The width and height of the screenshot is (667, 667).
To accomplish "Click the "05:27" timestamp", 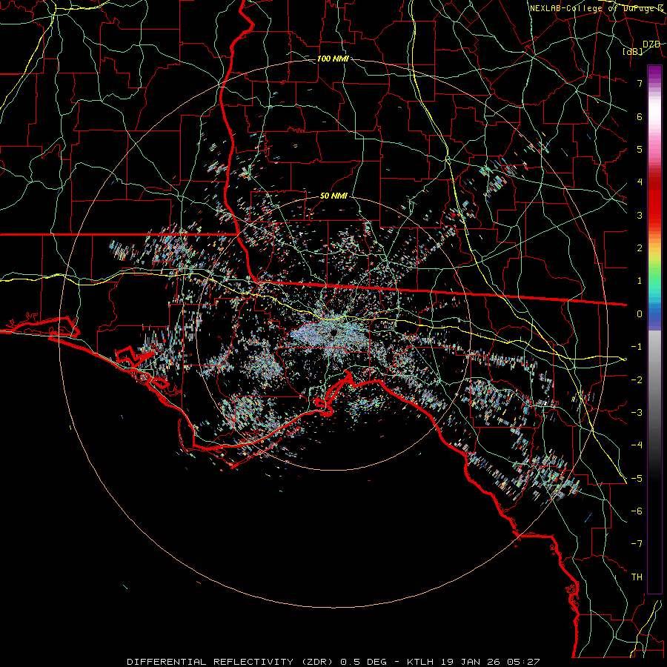I will coord(524,662).
